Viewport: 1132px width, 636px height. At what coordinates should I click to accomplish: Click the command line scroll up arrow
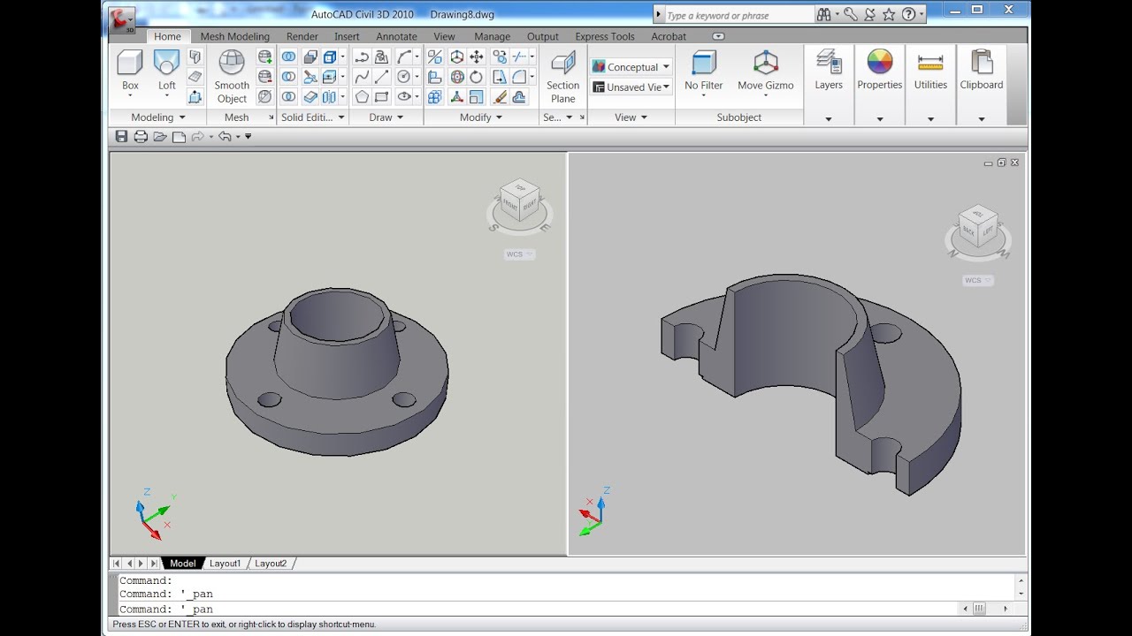[1021, 580]
